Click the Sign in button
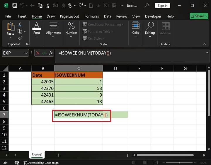211x165 pixels. pyautogui.click(x=162, y=6)
